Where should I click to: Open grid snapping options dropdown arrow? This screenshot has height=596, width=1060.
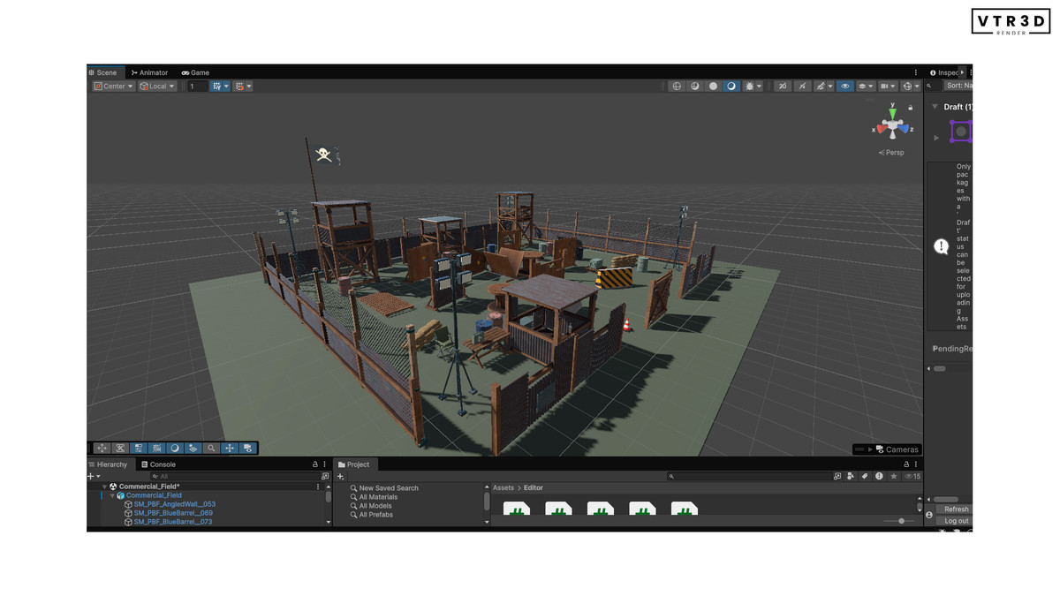coord(226,87)
